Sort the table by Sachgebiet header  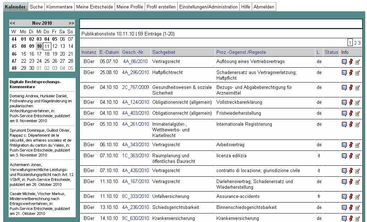(164, 52)
